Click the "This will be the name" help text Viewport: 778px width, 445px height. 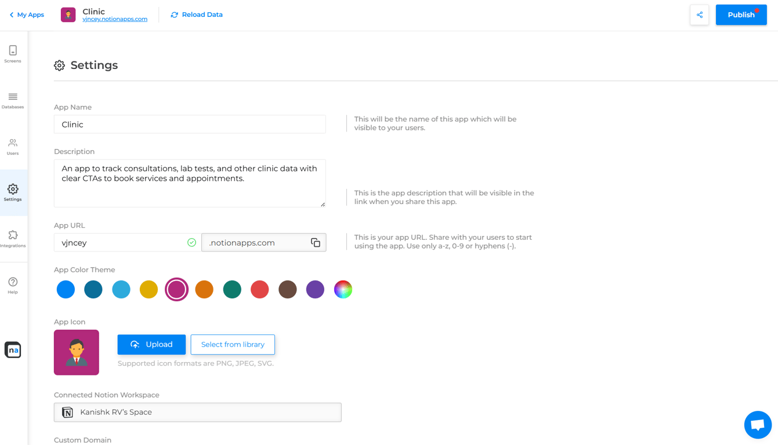coord(435,123)
